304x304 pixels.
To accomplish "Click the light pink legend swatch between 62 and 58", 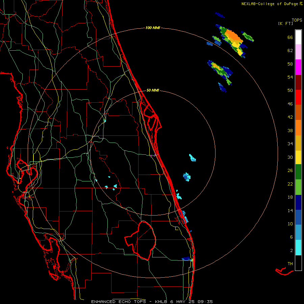I will [x=298, y=52].
